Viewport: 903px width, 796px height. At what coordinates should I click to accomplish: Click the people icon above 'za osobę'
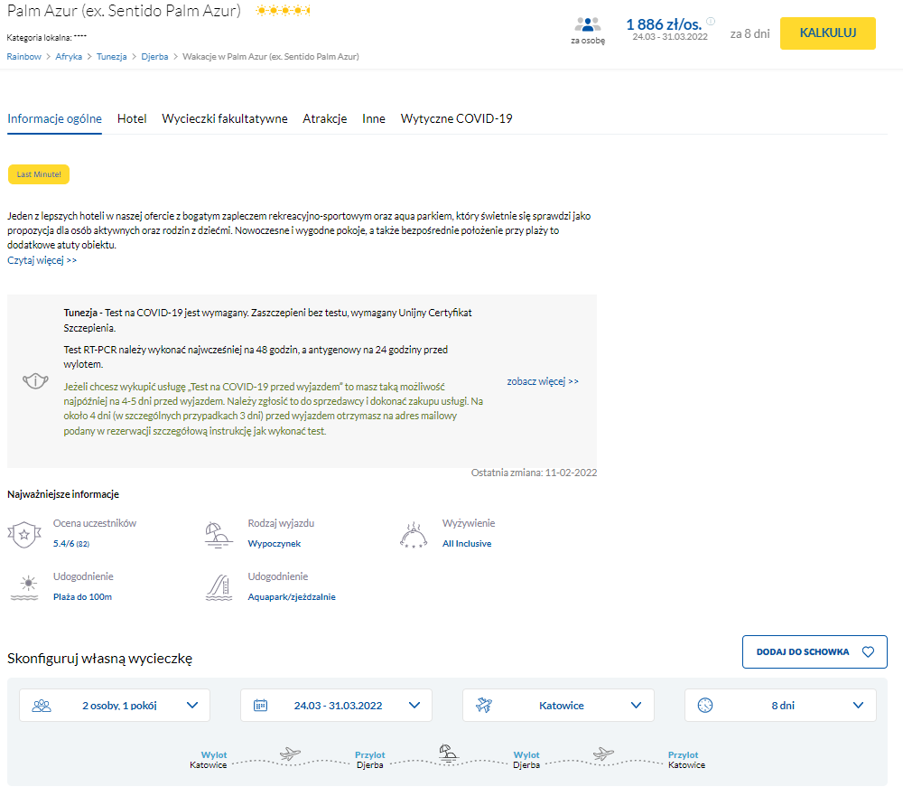tap(588, 24)
